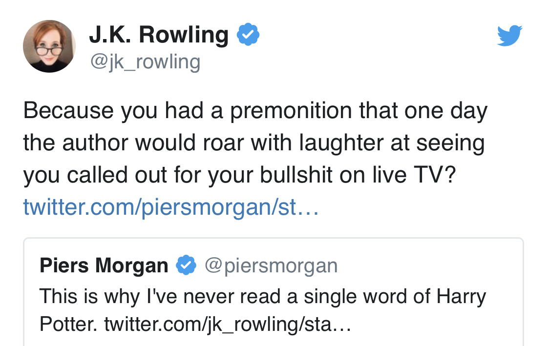Click the Piers Morgan name in quoted tweet

coord(104,265)
